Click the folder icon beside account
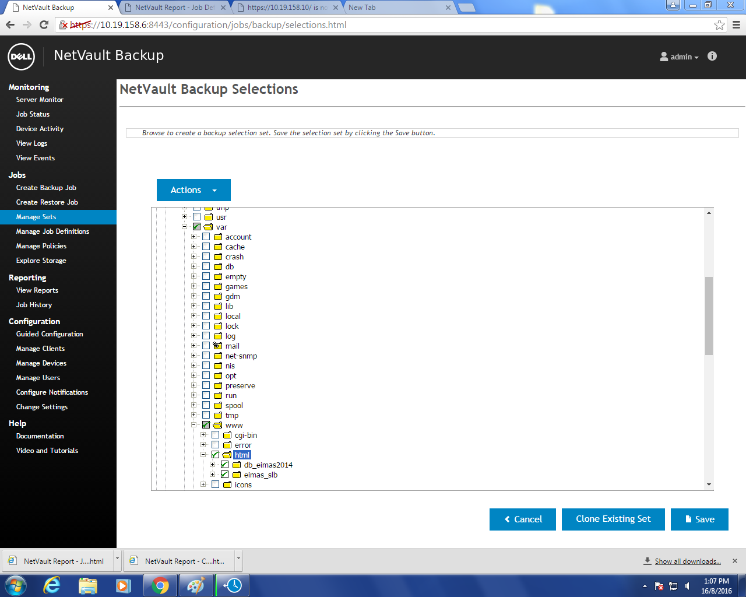 point(217,237)
